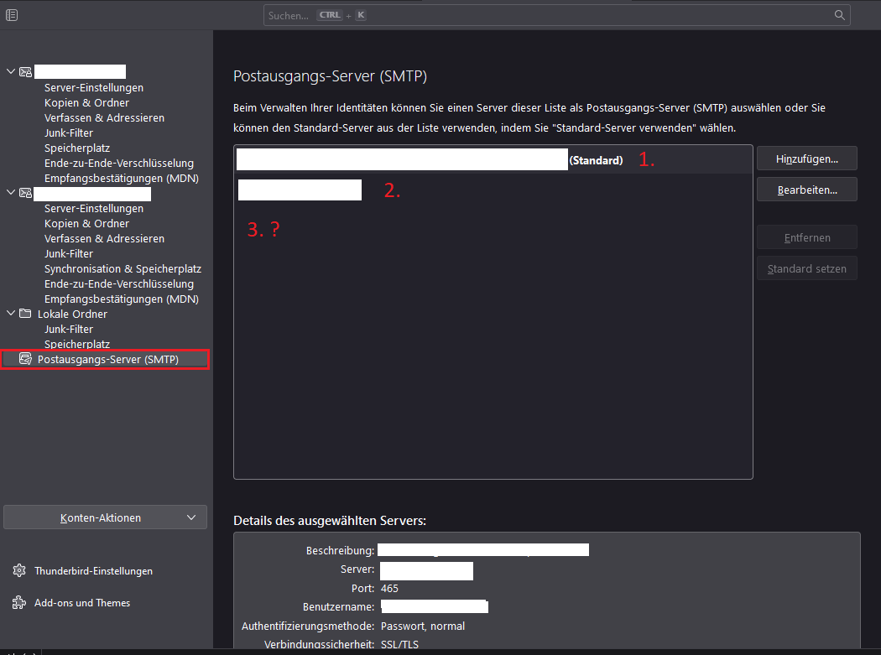Select the second SMTP server in list
Viewport: 881px width, 655px height.
[x=493, y=190]
